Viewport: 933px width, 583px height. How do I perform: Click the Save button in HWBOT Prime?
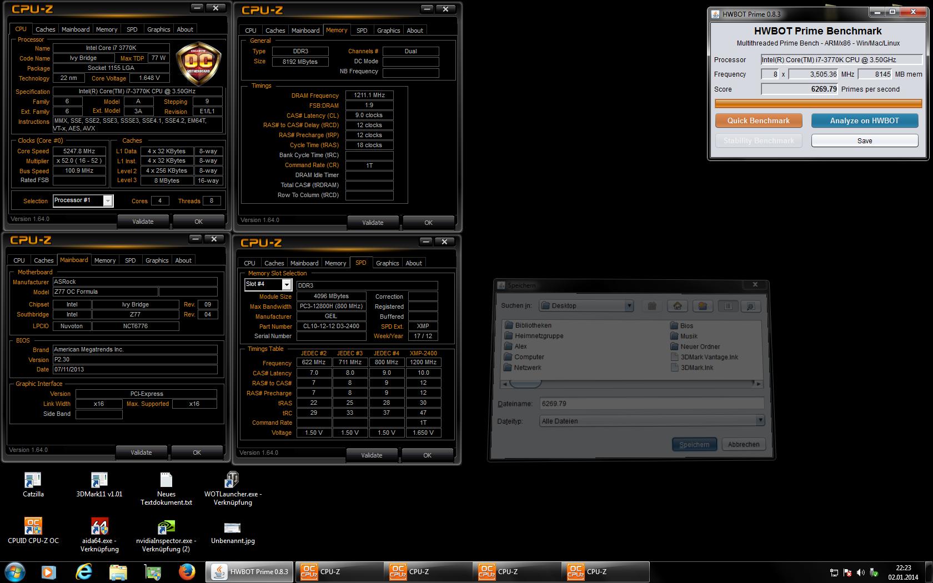(x=865, y=141)
